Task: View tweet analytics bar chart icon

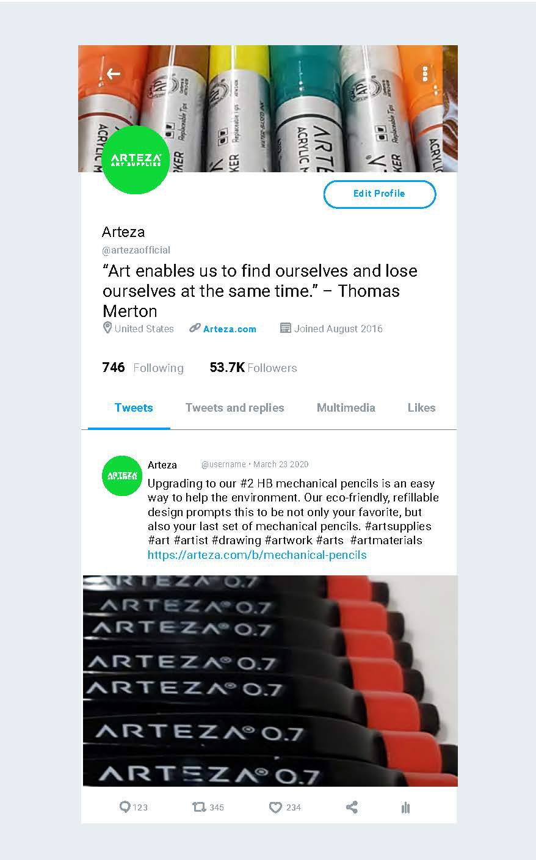Action: click(405, 808)
